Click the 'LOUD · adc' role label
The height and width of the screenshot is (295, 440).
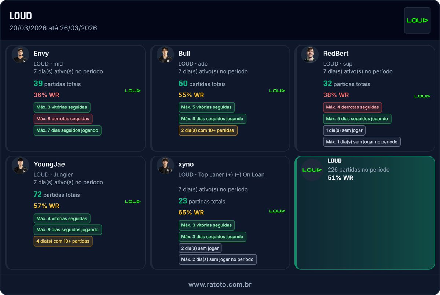(193, 64)
